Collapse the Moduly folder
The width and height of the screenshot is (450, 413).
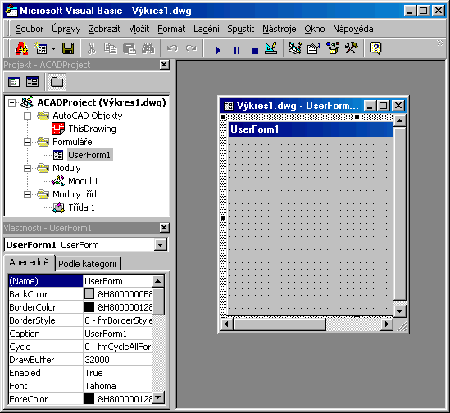(27, 169)
